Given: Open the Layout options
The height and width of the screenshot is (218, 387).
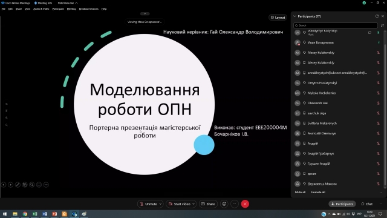Looking at the screenshot, I should click(x=278, y=18).
